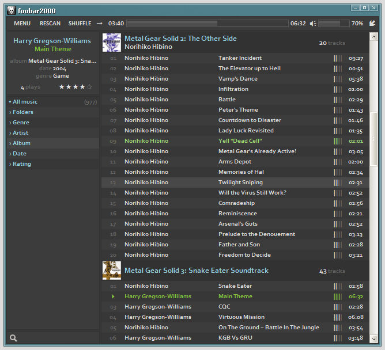Select track The Elevator up to Hell
Screen dimensions: 385x350
click(235, 69)
